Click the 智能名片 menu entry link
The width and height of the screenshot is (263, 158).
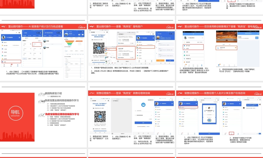[x=123, y=134]
